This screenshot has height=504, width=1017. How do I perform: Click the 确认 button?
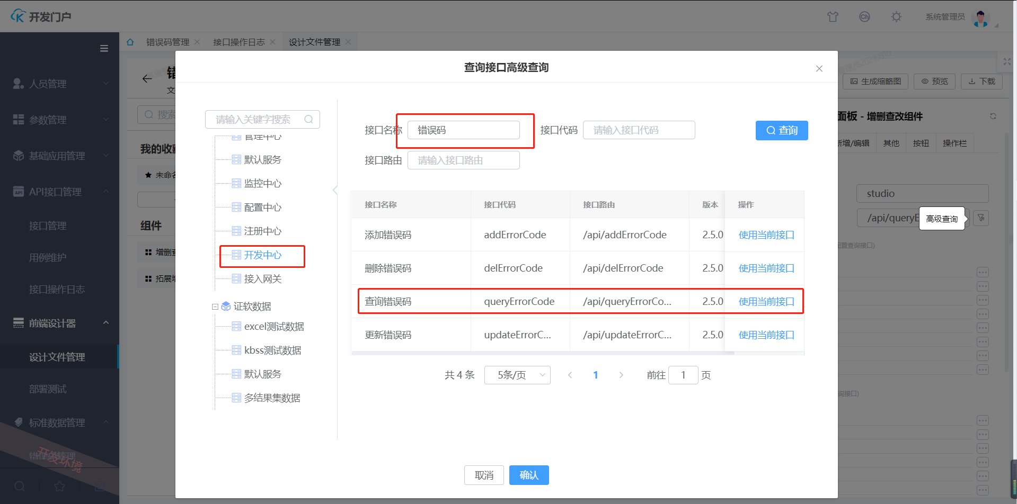coord(529,475)
